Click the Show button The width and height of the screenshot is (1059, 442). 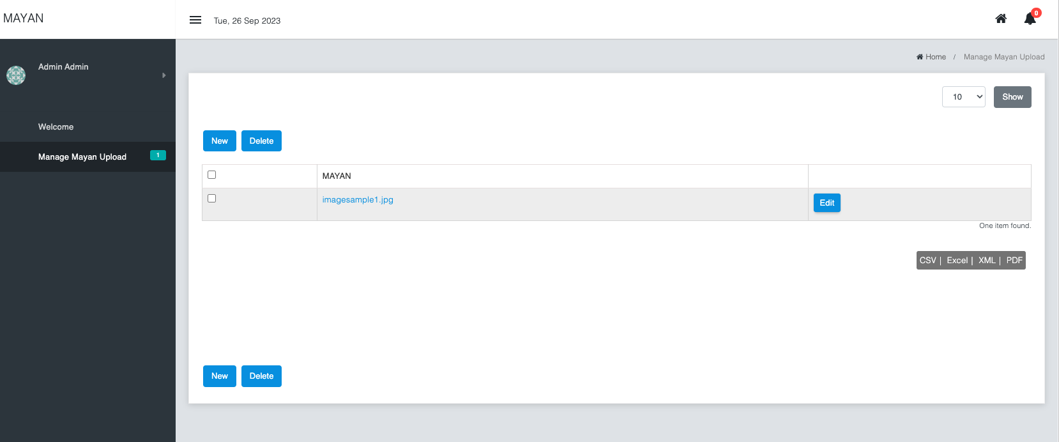1012,97
